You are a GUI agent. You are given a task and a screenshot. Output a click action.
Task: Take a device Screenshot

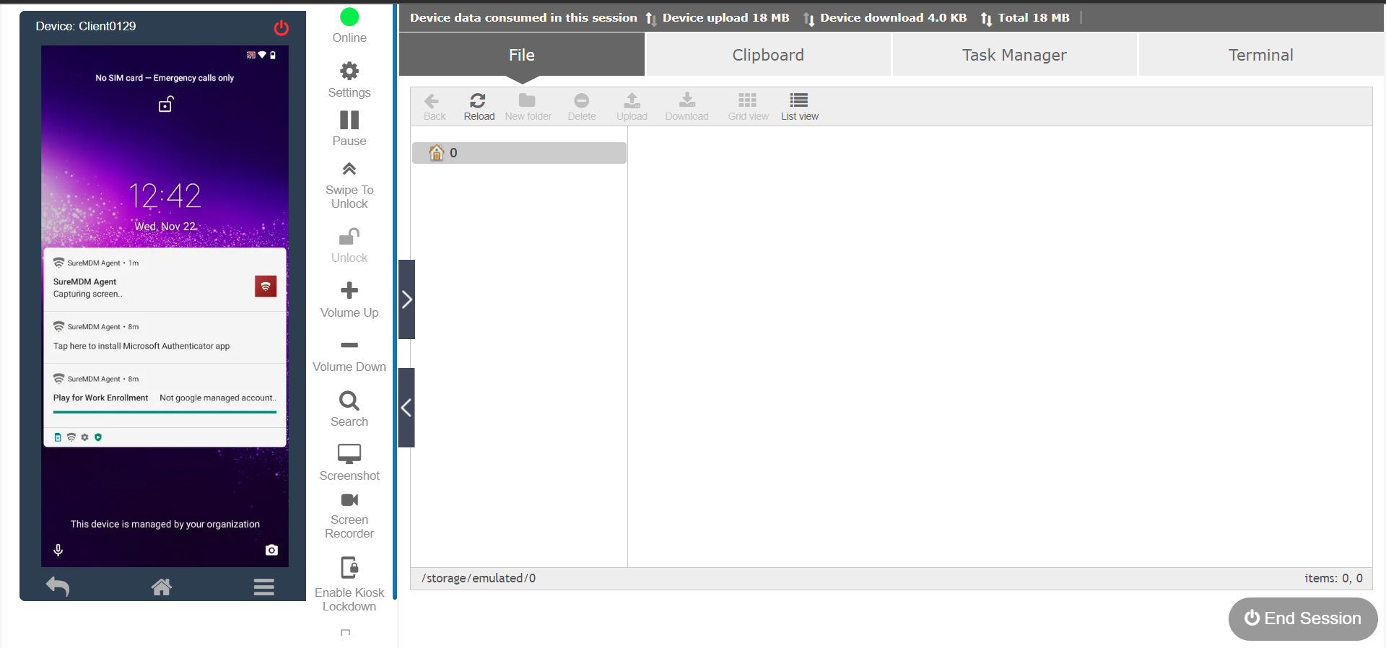349,454
